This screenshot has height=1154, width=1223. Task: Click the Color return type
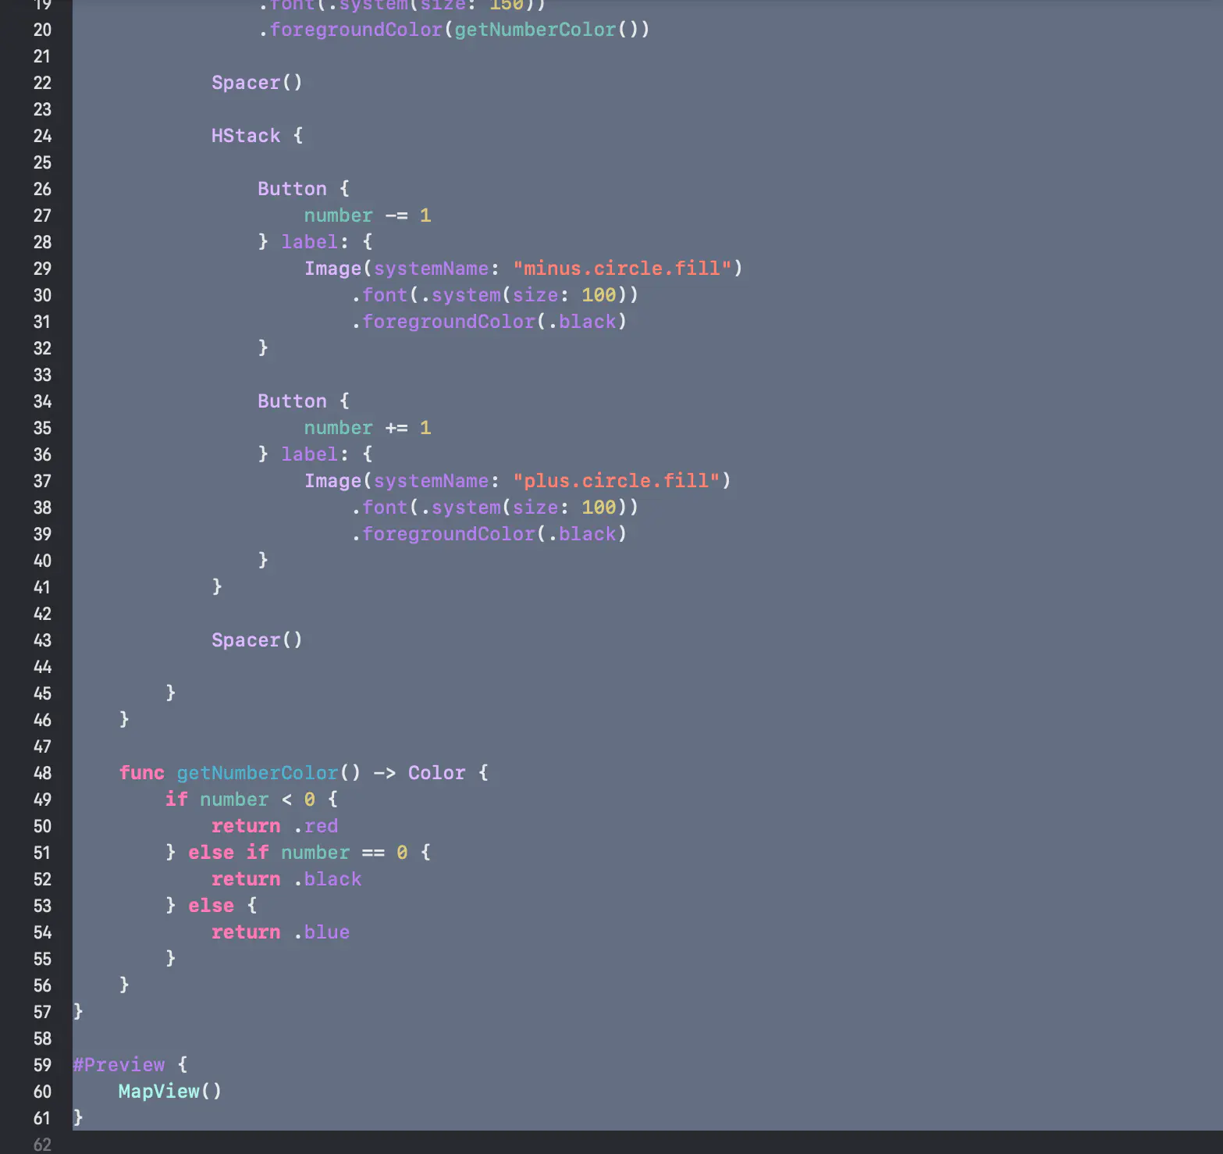click(437, 773)
